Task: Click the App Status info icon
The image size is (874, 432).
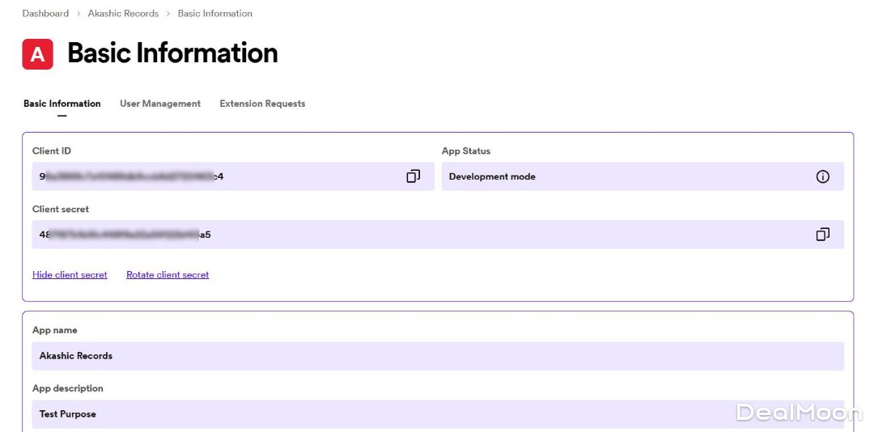Action: 822,176
